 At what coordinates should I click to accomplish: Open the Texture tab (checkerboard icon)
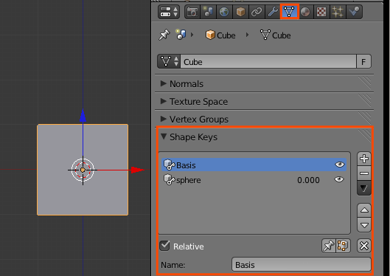(x=321, y=12)
